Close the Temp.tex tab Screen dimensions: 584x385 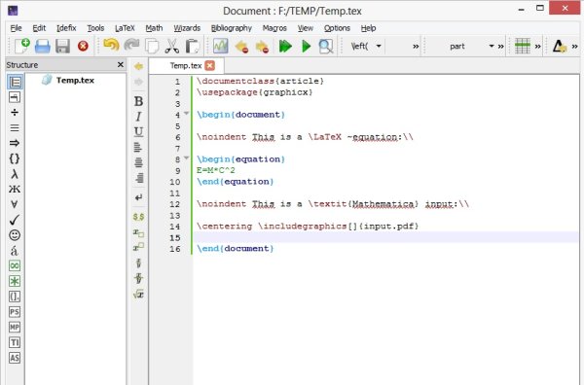pos(210,65)
